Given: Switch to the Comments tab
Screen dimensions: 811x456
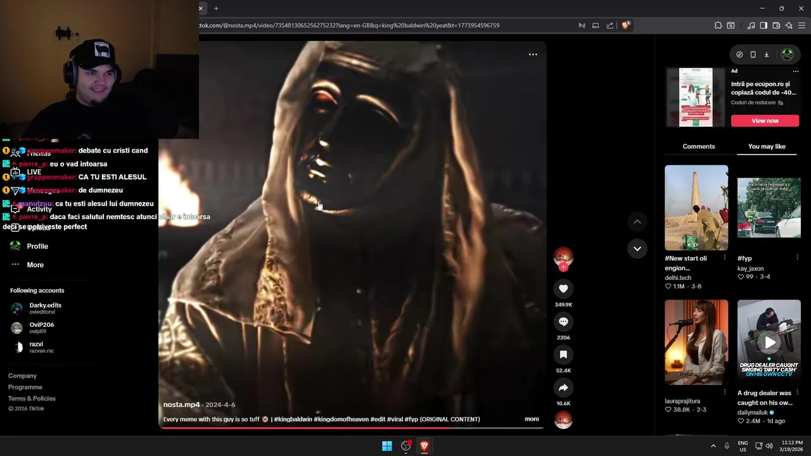Looking at the screenshot, I should point(698,146).
